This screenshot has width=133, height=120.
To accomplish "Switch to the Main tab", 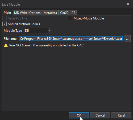I will click(x=7, y=13).
